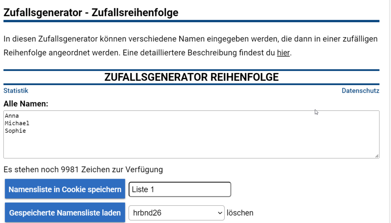Open the 'hier' description link

click(283, 53)
